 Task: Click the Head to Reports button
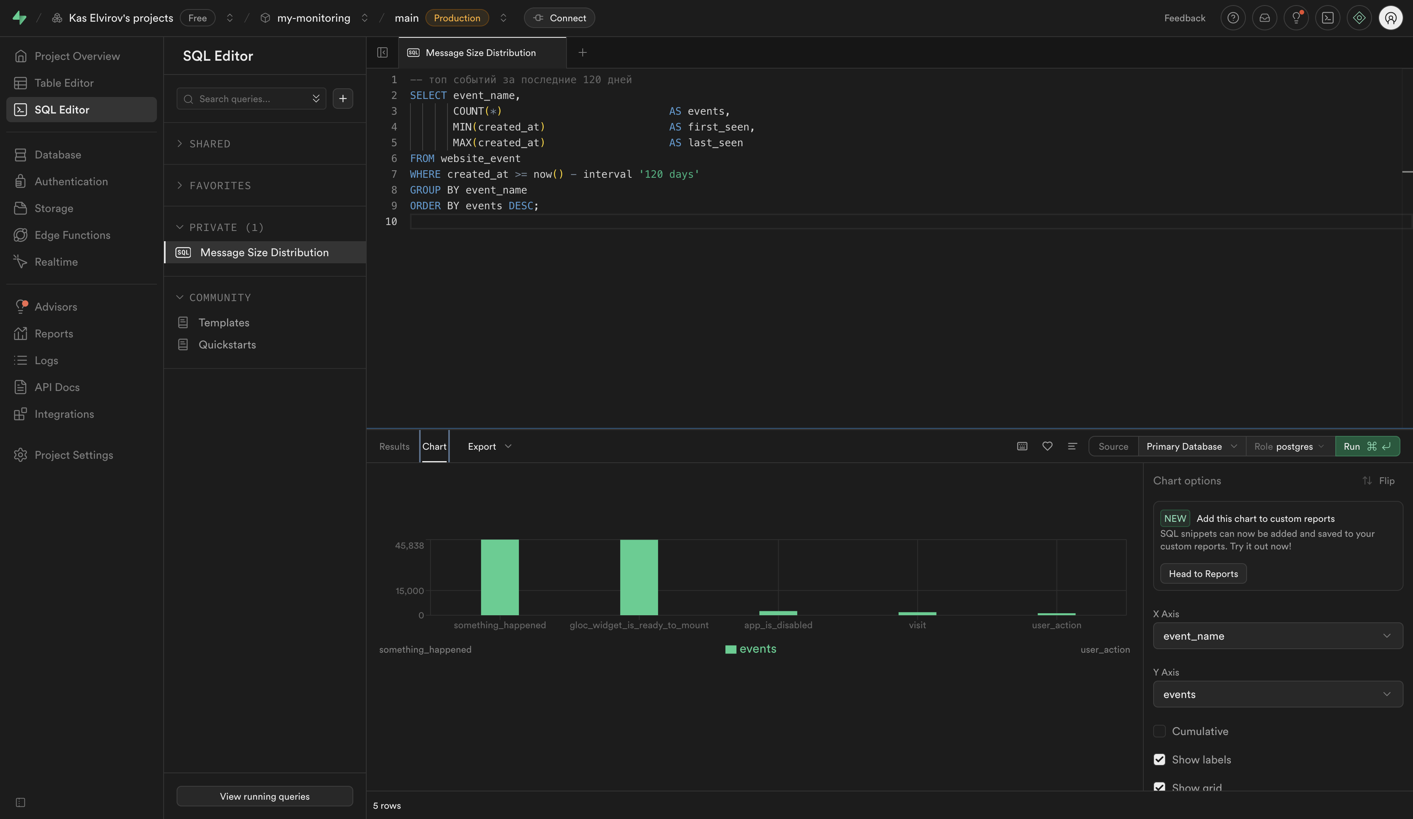pyautogui.click(x=1203, y=573)
